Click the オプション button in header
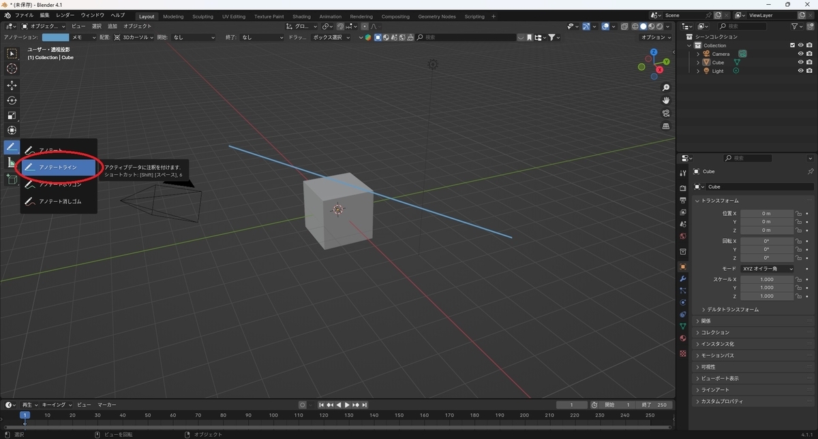This screenshot has height=439, width=818. click(x=656, y=37)
